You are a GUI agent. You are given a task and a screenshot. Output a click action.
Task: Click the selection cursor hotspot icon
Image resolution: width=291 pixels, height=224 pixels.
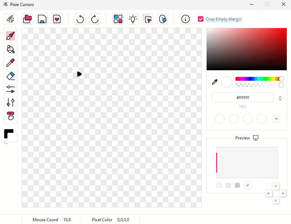(x=148, y=19)
